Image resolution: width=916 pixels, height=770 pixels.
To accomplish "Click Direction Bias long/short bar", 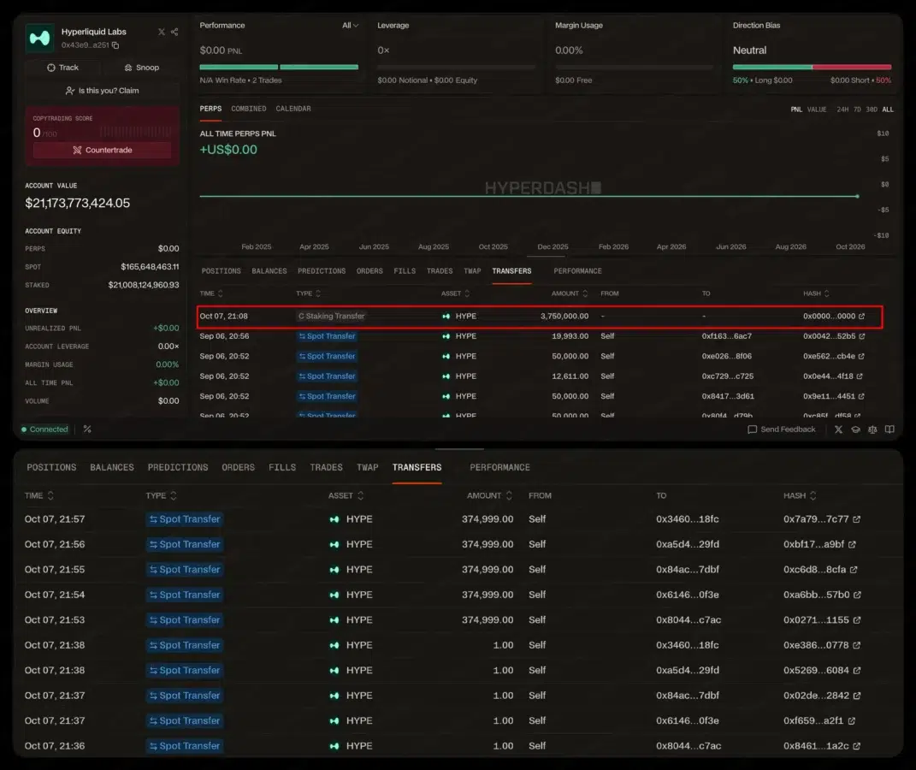I will [812, 68].
